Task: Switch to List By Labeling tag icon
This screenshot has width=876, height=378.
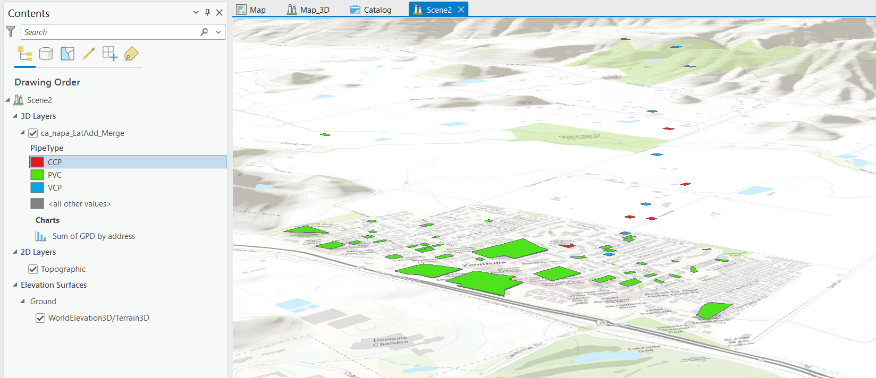Action: [x=131, y=54]
